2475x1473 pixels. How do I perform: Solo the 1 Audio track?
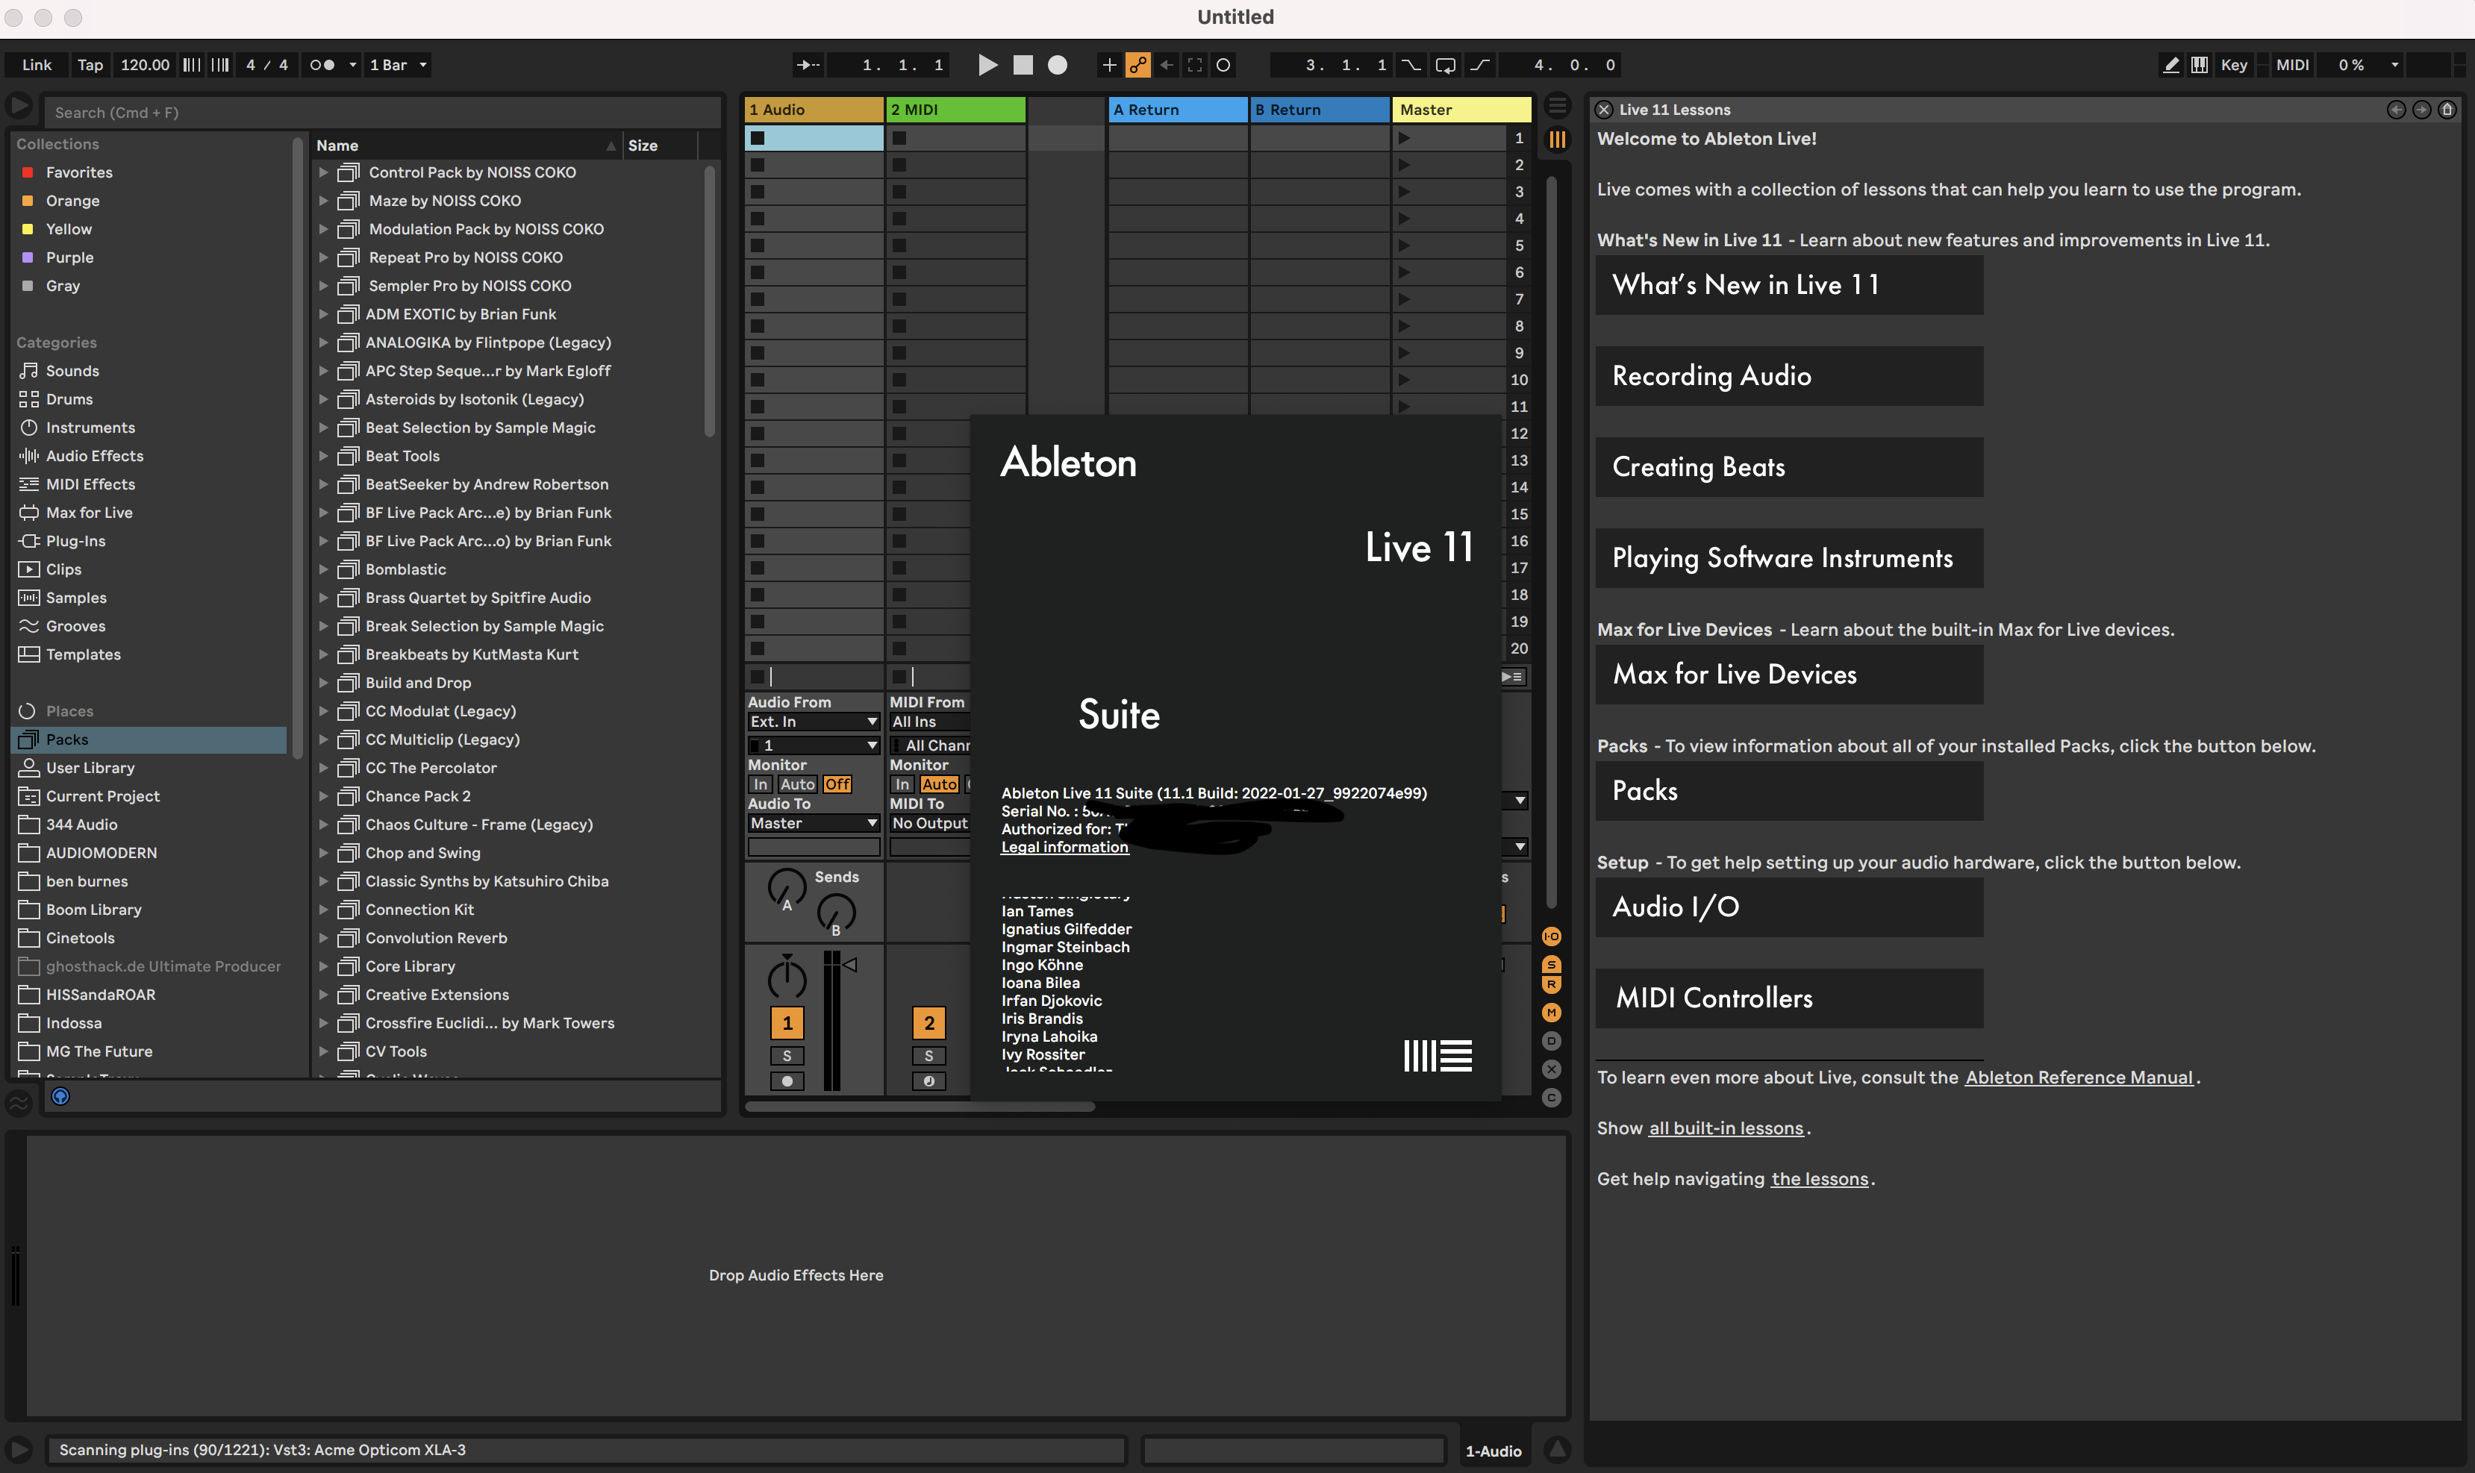point(787,1056)
